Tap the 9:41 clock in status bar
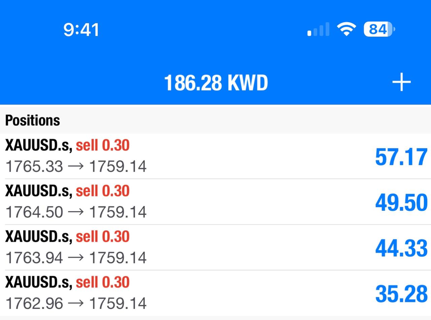The height and width of the screenshot is (320, 431). [81, 30]
